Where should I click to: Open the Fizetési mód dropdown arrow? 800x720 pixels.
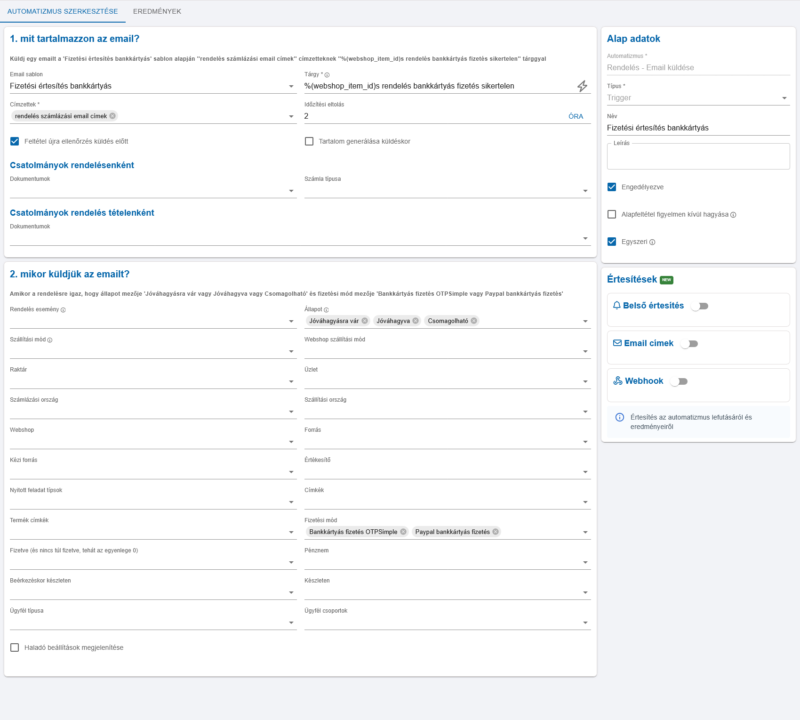585,532
